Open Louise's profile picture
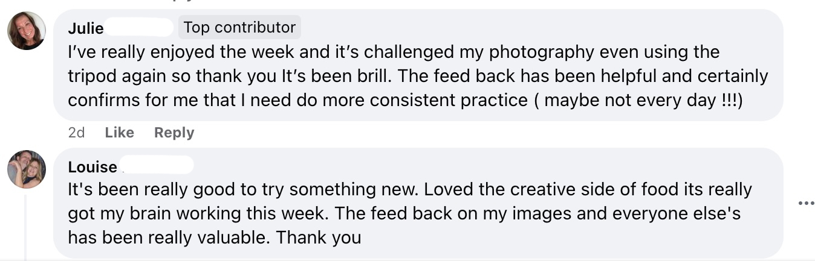Image resolution: width=815 pixels, height=261 pixels. point(26,169)
